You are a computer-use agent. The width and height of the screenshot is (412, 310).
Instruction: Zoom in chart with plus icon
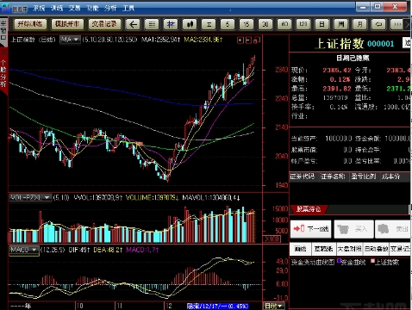pos(240,40)
